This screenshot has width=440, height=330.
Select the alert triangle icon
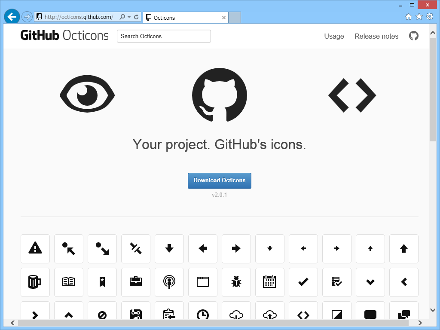point(35,249)
